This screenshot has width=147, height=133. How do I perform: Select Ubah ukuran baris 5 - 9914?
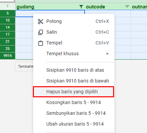tap(74, 124)
